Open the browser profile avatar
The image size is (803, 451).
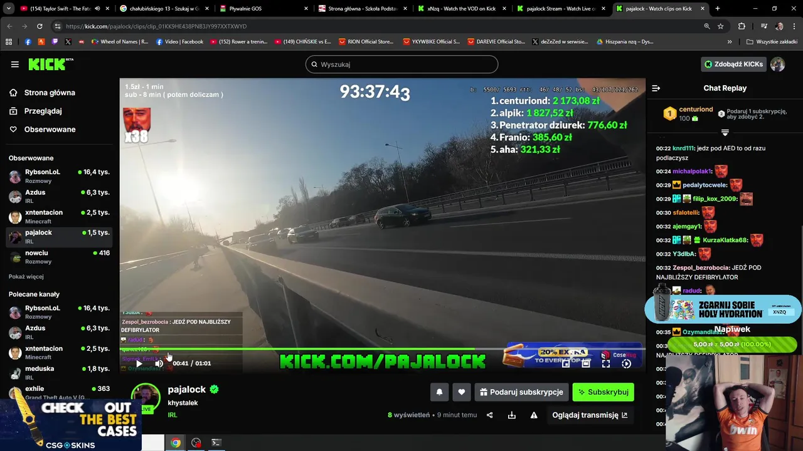tap(779, 26)
